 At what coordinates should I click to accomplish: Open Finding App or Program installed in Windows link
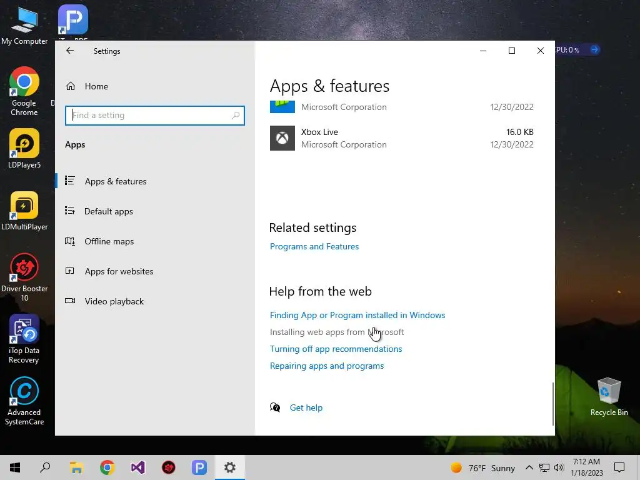pyautogui.click(x=357, y=315)
